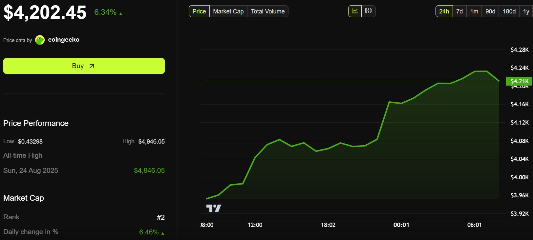Click the Price Performance heading
This screenshot has height=240, width=533.
tap(36, 123)
